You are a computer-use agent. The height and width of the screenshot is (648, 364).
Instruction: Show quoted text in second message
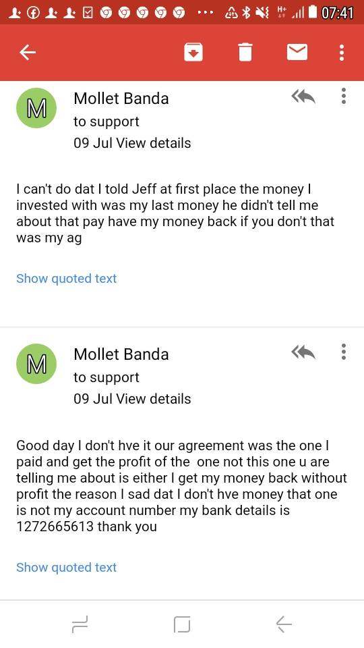coord(67,567)
